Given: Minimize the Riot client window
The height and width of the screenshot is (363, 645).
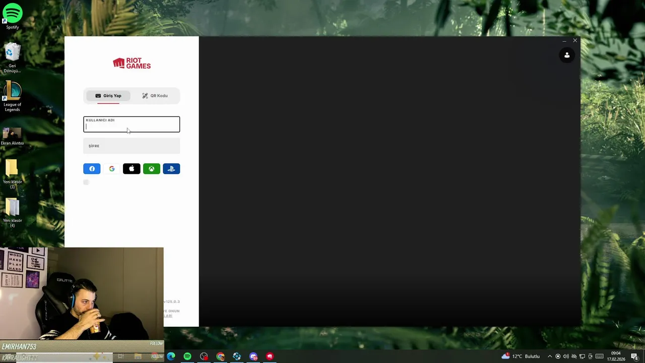Looking at the screenshot, I should pyautogui.click(x=564, y=40).
